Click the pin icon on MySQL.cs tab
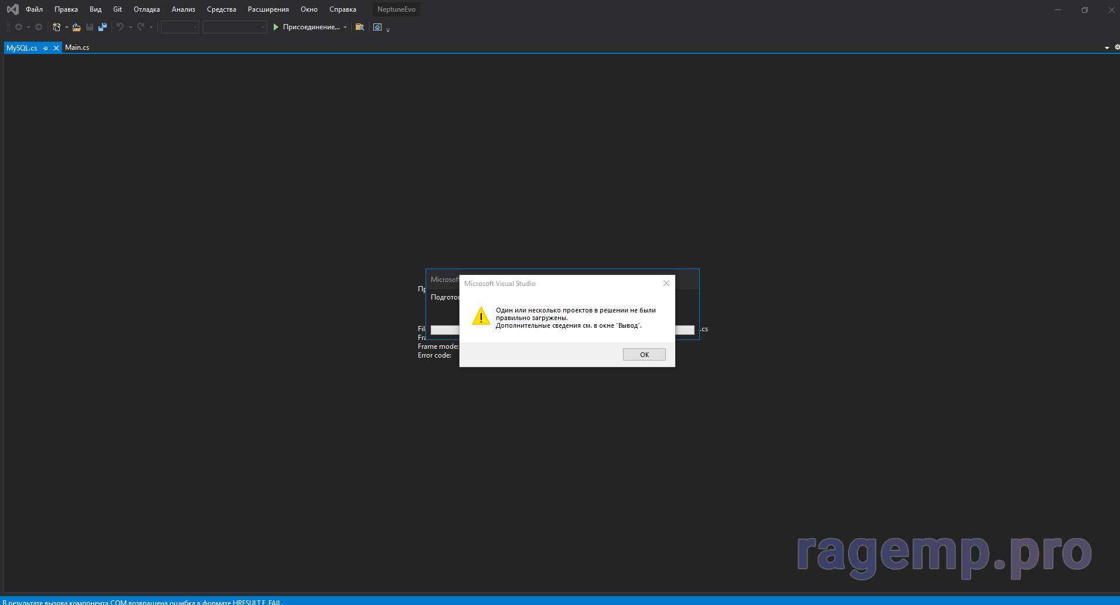Viewport: 1120px width, 605px height. click(x=46, y=48)
